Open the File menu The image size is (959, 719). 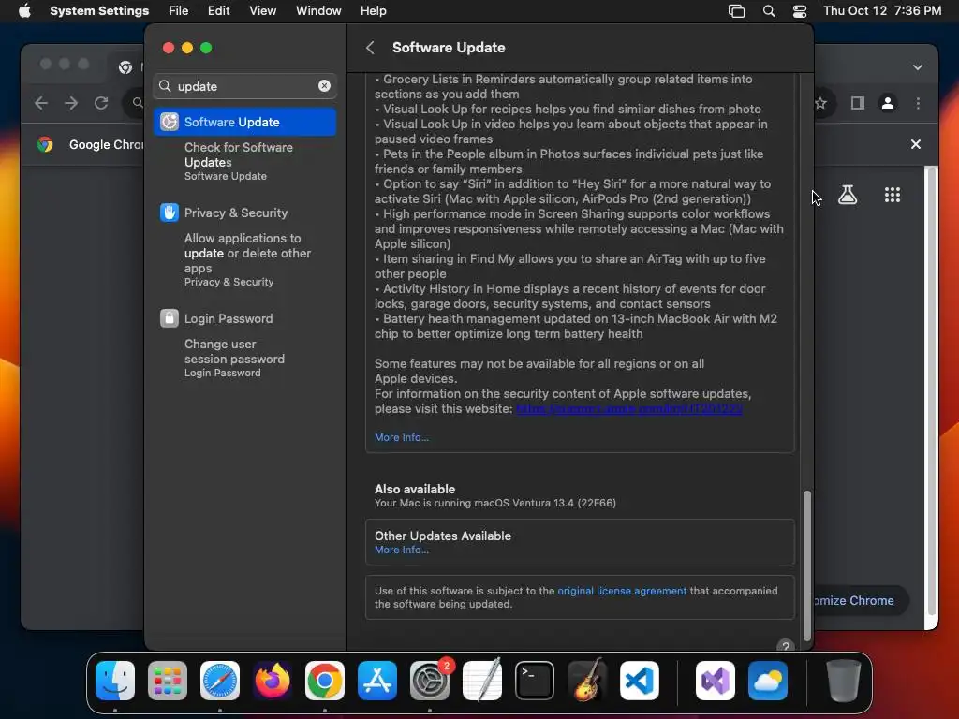click(x=178, y=11)
